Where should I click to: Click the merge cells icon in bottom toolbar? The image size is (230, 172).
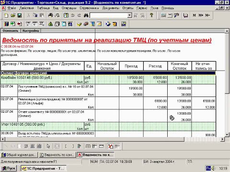[88, 146]
